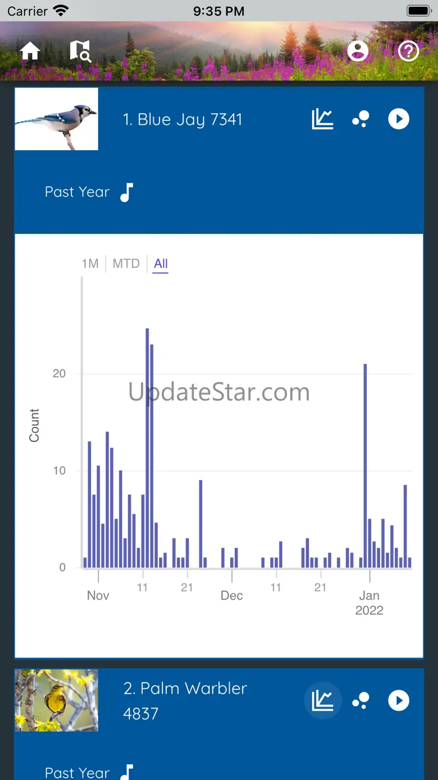Screen dimensions: 438x780
Task: Tap the Palm Warbler title text
Action: [185, 689]
